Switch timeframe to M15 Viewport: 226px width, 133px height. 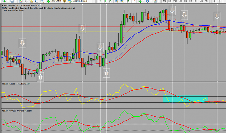(x=175, y=1)
